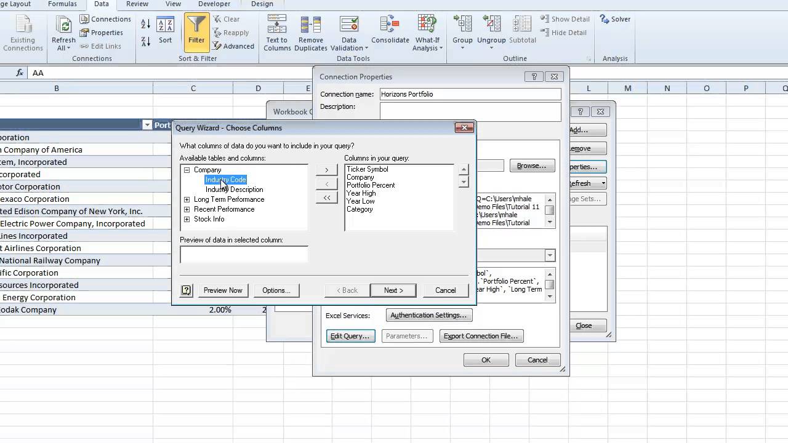Click the Subtotal icon
The height and width of the screenshot is (443, 788).
tap(522, 30)
